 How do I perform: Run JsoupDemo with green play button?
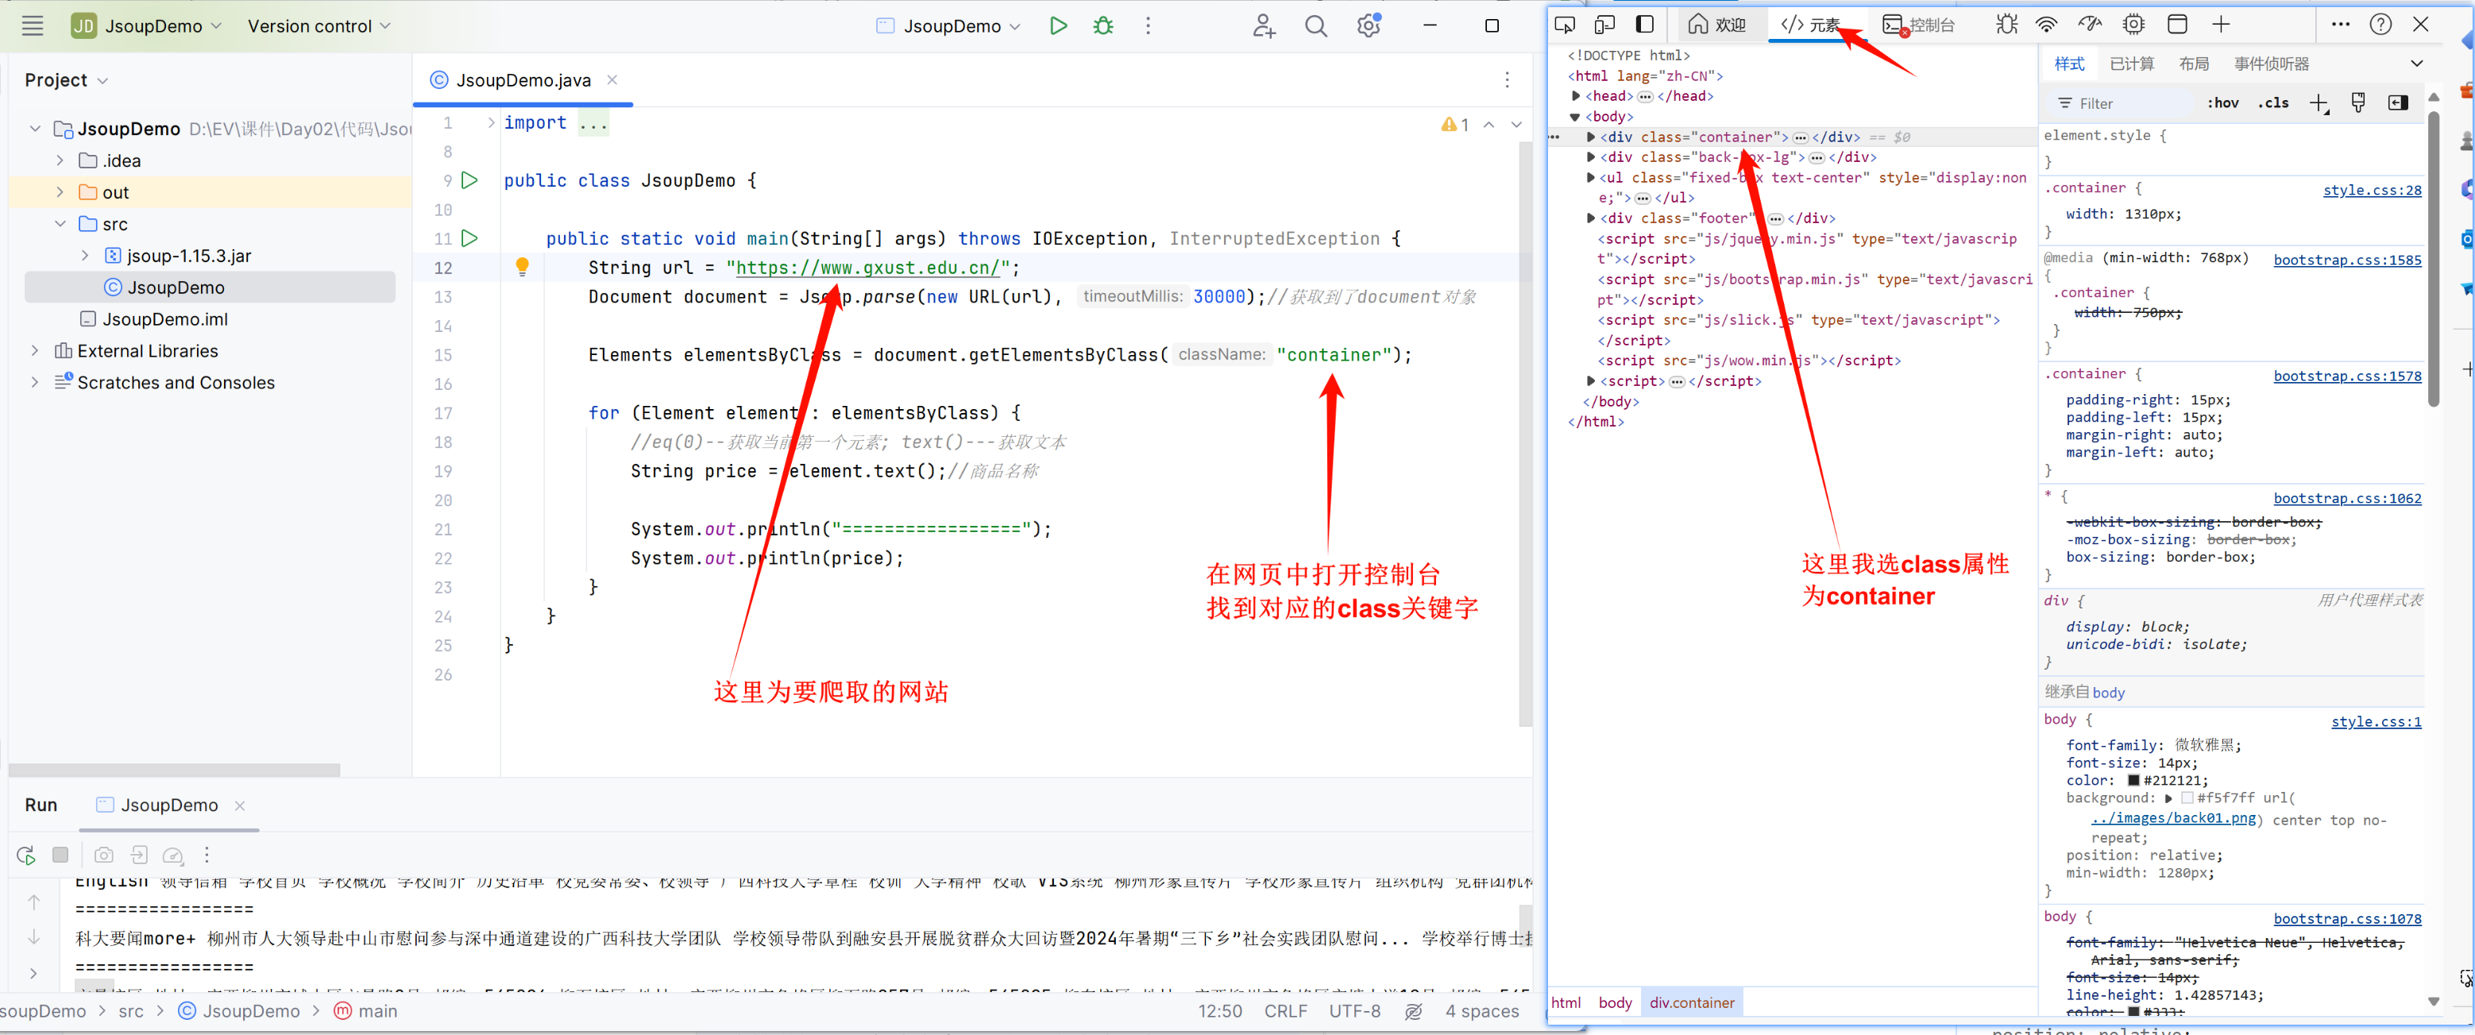click(1058, 26)
